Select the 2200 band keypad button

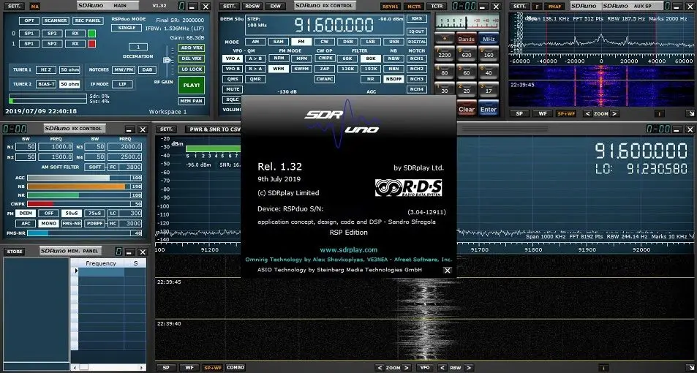click(x=444, y=55)
